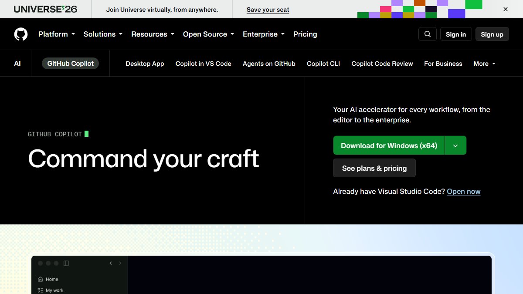Dismiss the Universe banner with the X
Image resolution: width=523 pixels, height=294 pixels.
[506, 9]
